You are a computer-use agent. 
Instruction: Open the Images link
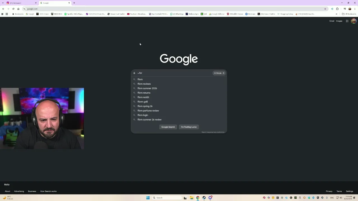click(x=339, y=21)
